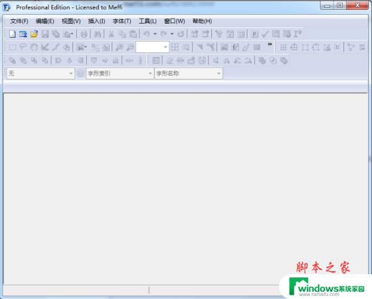Click the Find binoculars icon
Screen dimensions: 372x299
click(97, 34)
